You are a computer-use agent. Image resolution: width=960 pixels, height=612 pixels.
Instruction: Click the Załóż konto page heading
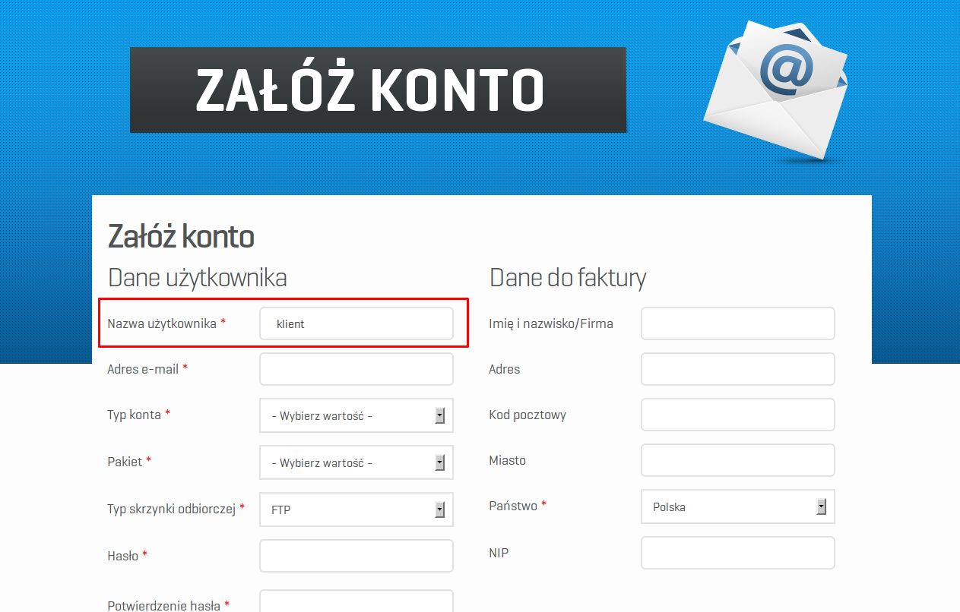pyautogui.click(x=181, y=237)
